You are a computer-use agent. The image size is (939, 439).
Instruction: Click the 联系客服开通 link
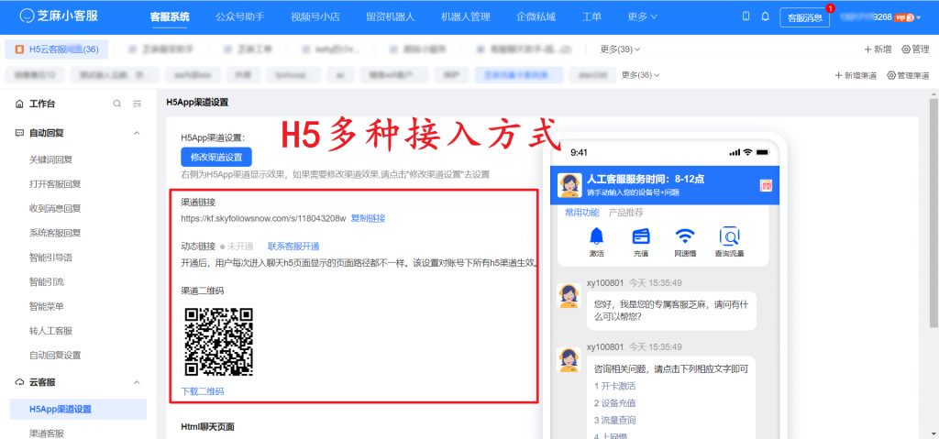pos(293,247)
